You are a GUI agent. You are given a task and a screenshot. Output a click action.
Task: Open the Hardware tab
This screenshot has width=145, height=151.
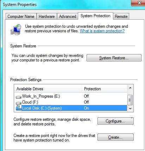pos(47,17)
